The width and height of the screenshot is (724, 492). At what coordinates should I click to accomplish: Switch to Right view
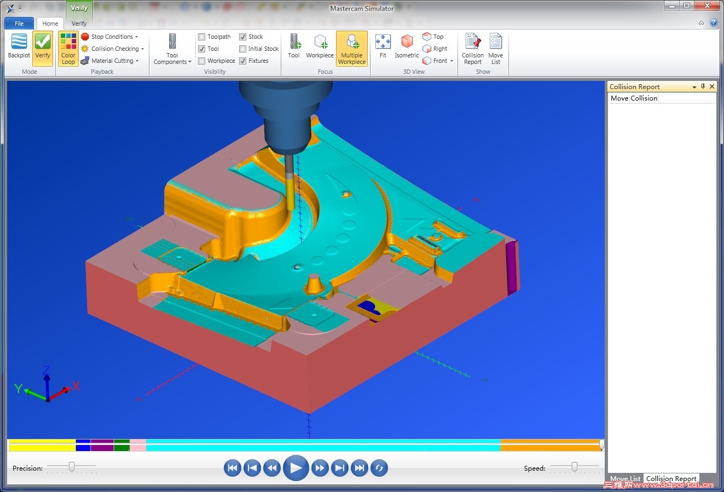tap(435, 49)
